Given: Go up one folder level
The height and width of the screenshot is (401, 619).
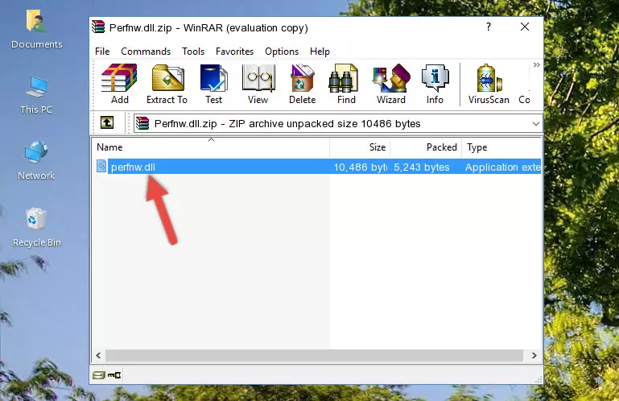Looking at the screenshot, I should 107,123.
